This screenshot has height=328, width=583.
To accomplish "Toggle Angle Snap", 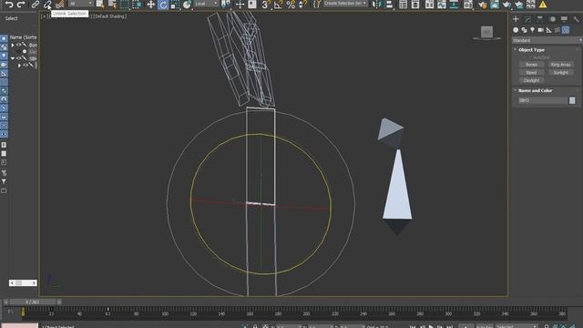I will (278, 5).
